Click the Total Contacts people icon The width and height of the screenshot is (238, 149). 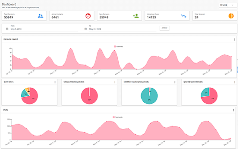(x=40, y=16)
